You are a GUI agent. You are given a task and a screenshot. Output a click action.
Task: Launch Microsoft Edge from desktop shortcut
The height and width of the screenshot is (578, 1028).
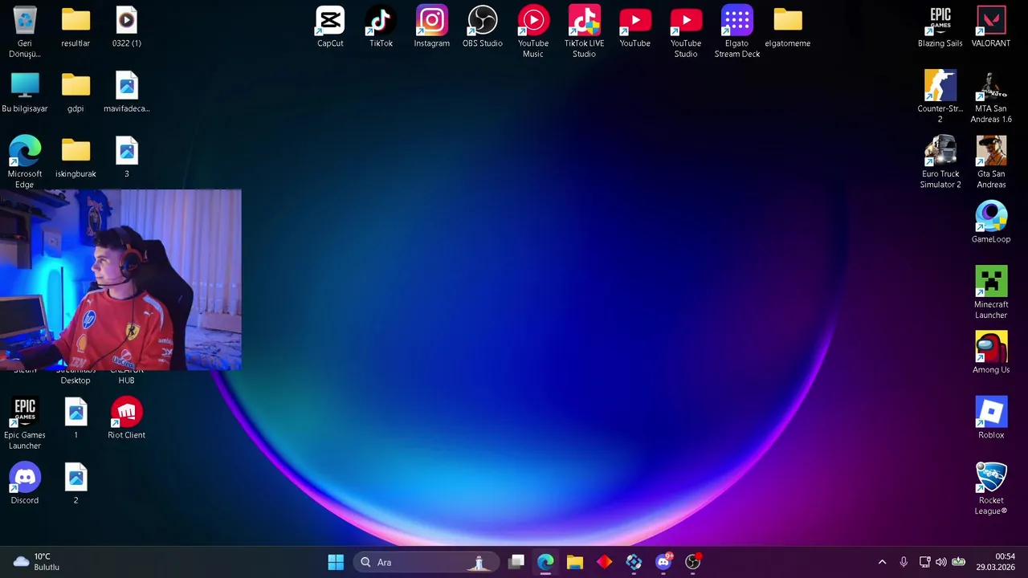[25, 162]
